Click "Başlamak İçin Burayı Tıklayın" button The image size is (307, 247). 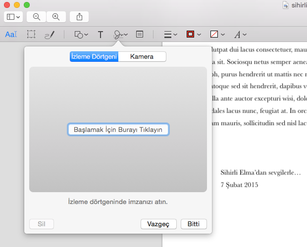point(118,129)
